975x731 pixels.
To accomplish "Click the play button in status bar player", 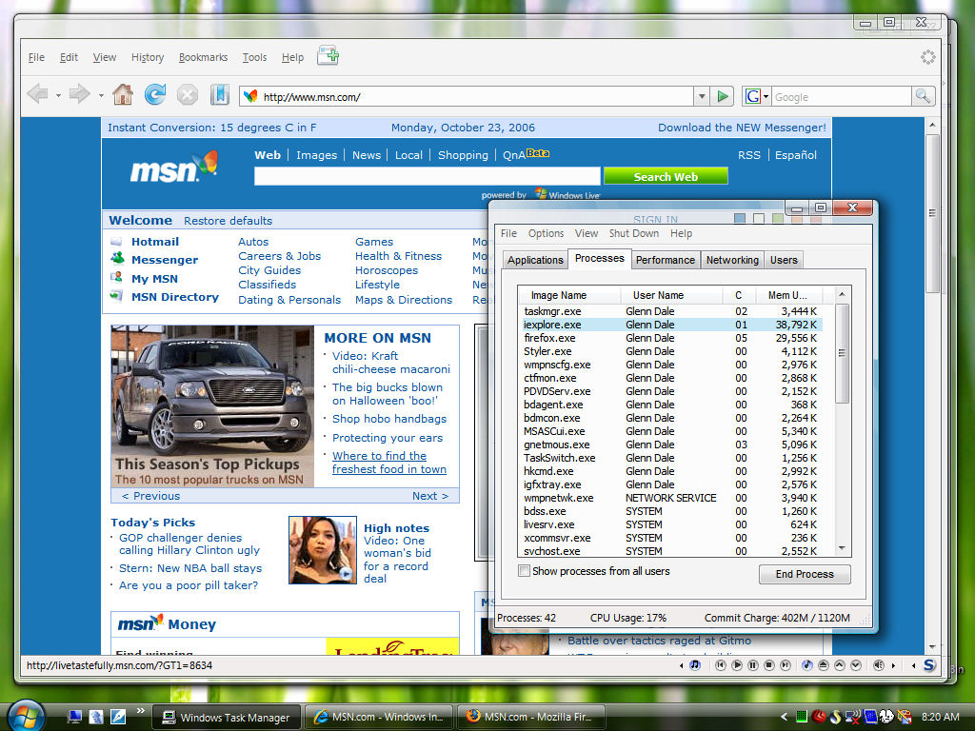I will (737, 665).
